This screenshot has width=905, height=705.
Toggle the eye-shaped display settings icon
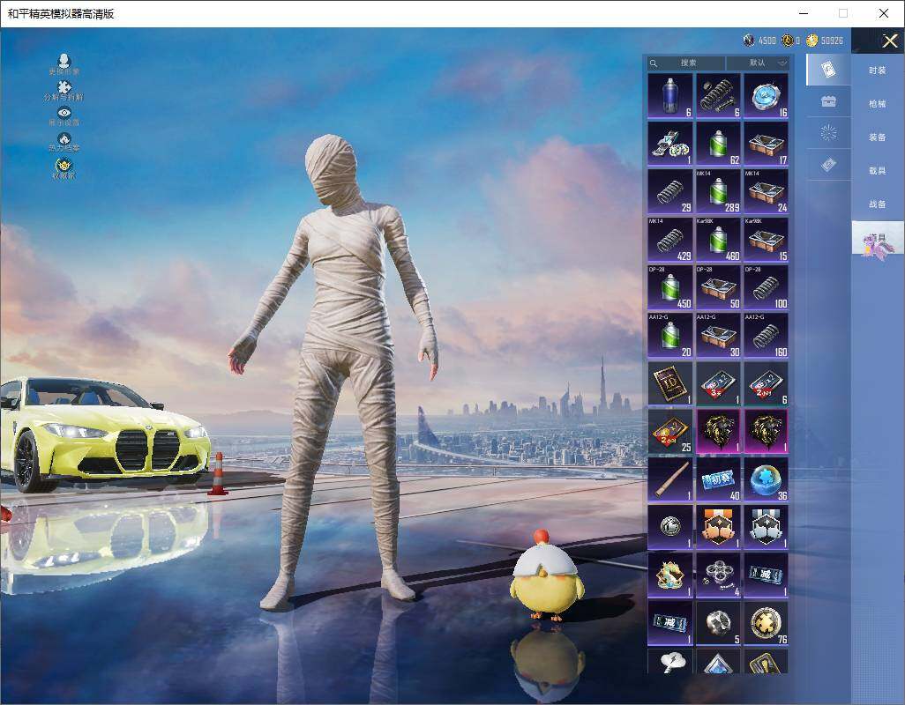(64, 113)
